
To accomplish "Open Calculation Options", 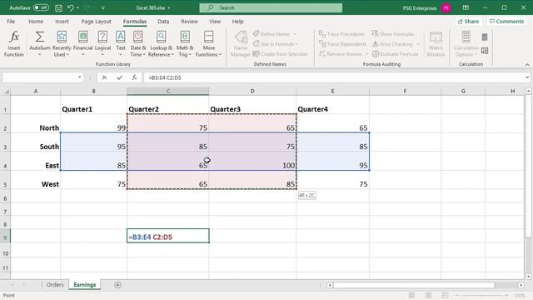I will click(466, 44).
